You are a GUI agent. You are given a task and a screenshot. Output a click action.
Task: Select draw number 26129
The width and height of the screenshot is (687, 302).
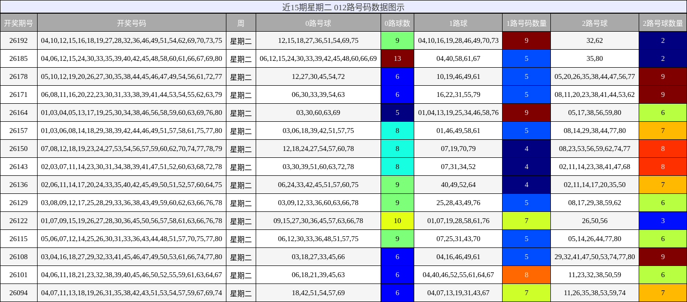19,203
